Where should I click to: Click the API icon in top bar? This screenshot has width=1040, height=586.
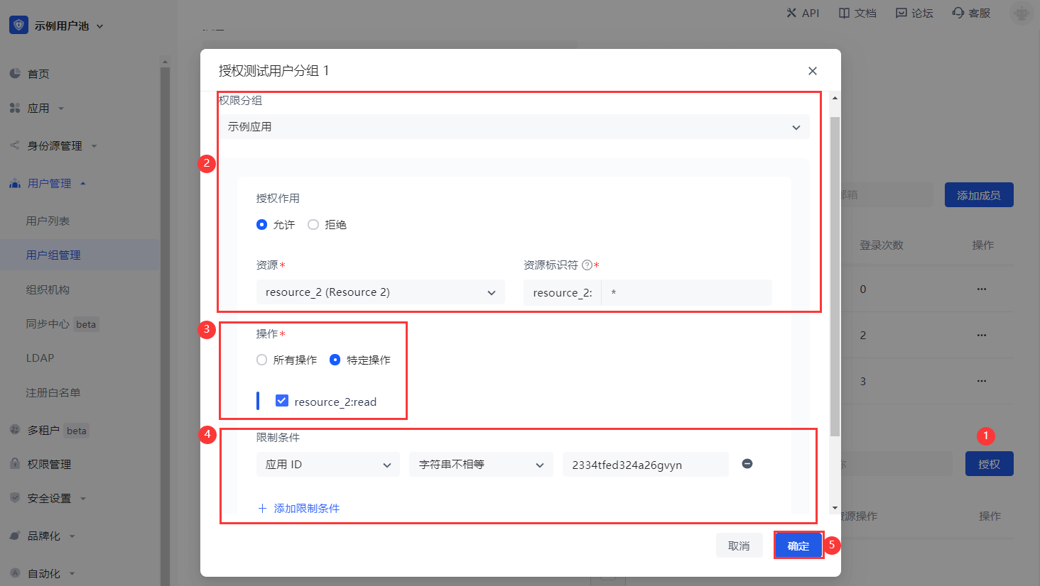tap(791, 13)
